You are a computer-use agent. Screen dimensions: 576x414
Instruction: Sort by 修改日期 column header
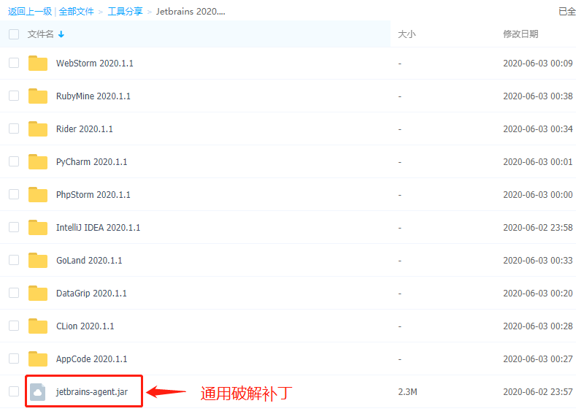521,34
